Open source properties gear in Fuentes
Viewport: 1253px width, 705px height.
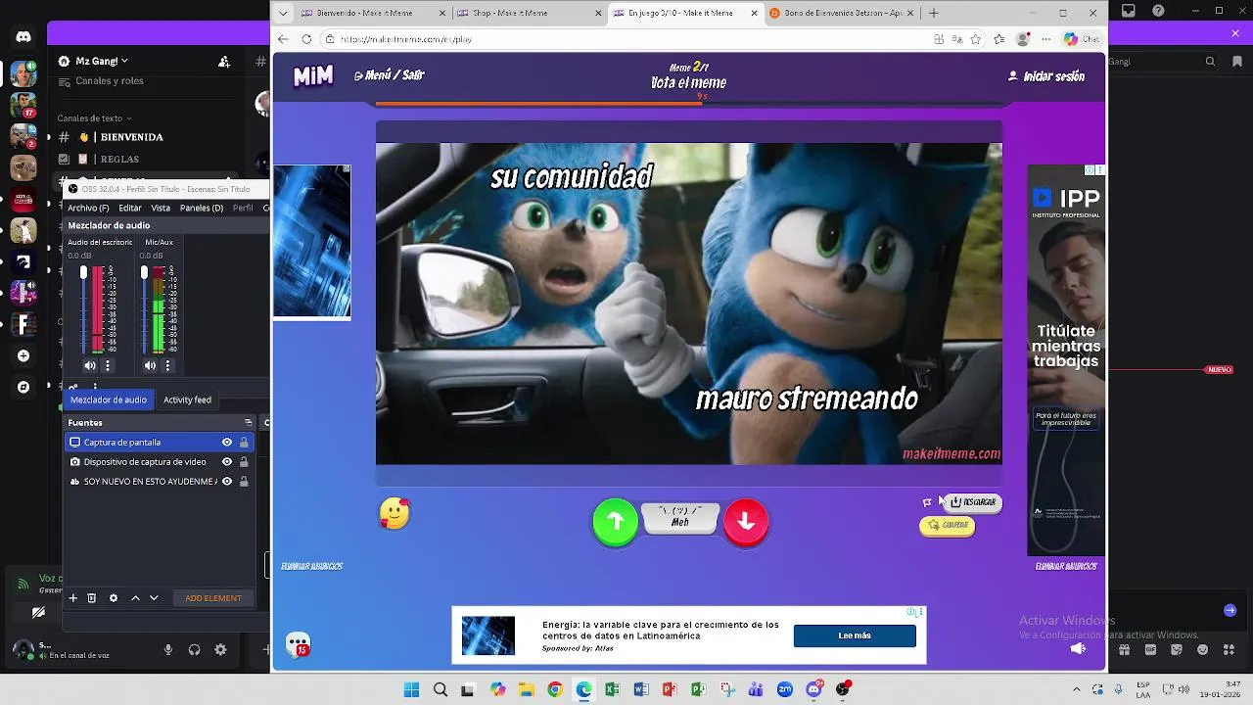(x=114, y=598)
